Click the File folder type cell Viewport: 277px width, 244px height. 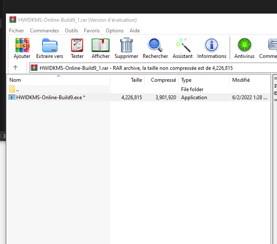tap(192, 89)
